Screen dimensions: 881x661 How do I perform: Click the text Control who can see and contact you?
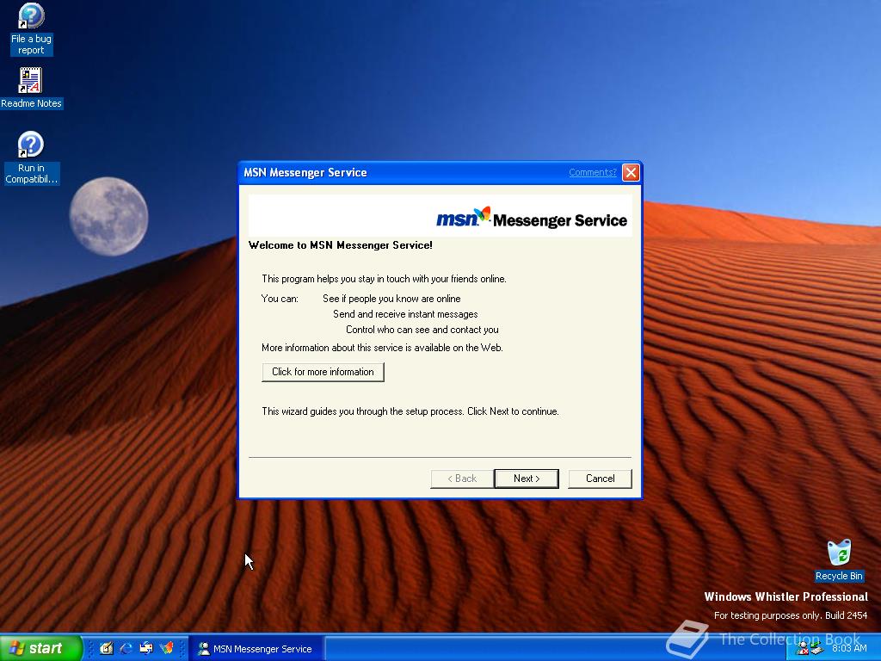tap(422, 330)
